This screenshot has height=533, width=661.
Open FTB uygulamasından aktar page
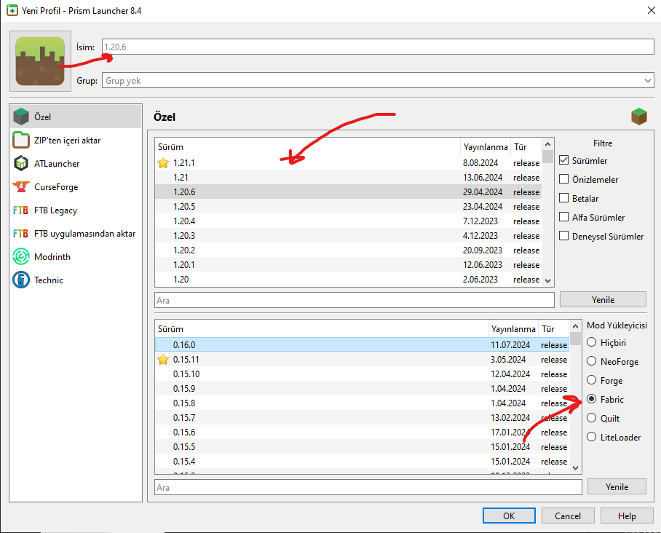(76, 233)
